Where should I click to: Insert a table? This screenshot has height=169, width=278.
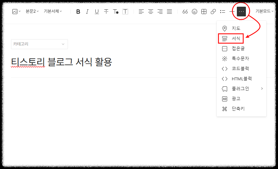tap(204, 11)
